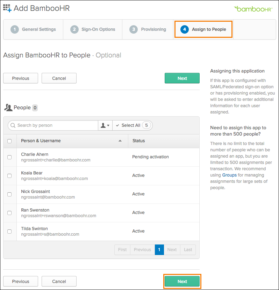Viewport: 279px width, 290px height.
Task: Open the Groups link
Action: pyautogui.click(x=229, y=175)
